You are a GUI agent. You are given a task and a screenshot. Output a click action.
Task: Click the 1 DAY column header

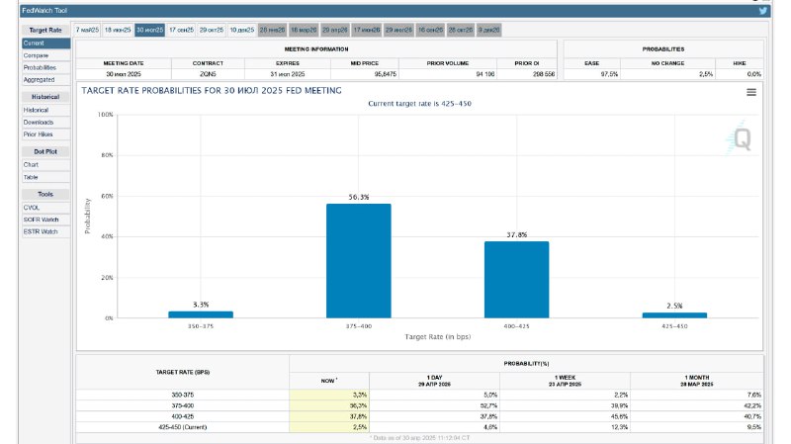[x=434, y=381]
